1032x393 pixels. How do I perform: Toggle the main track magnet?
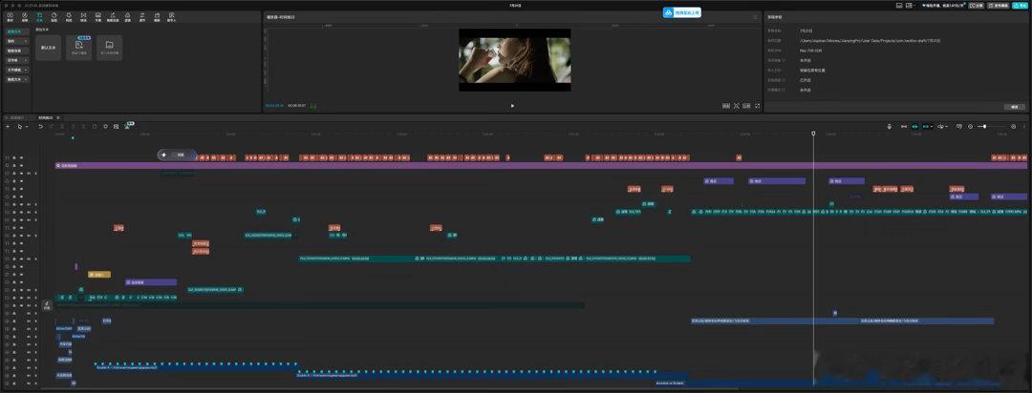tap(904, 126)
